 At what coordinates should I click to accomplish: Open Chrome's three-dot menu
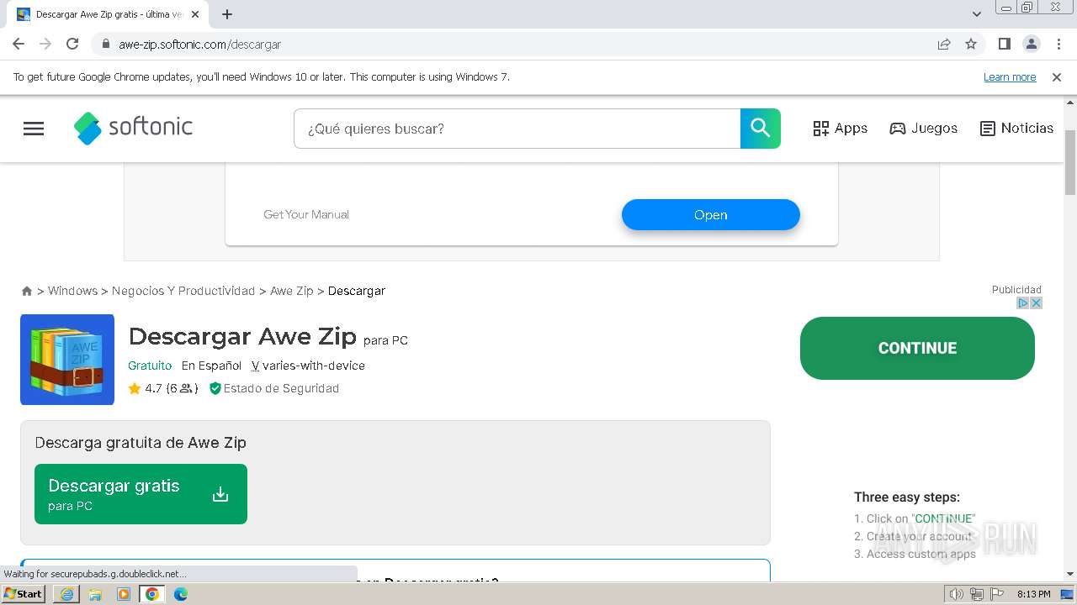[1058, 44]
